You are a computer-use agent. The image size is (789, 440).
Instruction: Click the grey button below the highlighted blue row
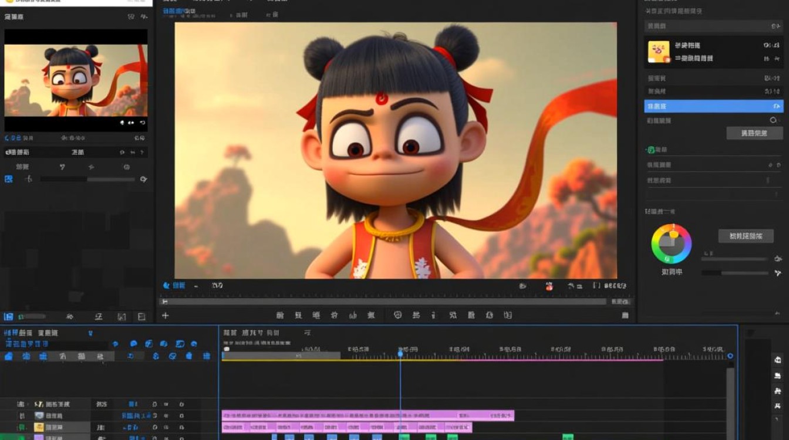pos(754,133)
